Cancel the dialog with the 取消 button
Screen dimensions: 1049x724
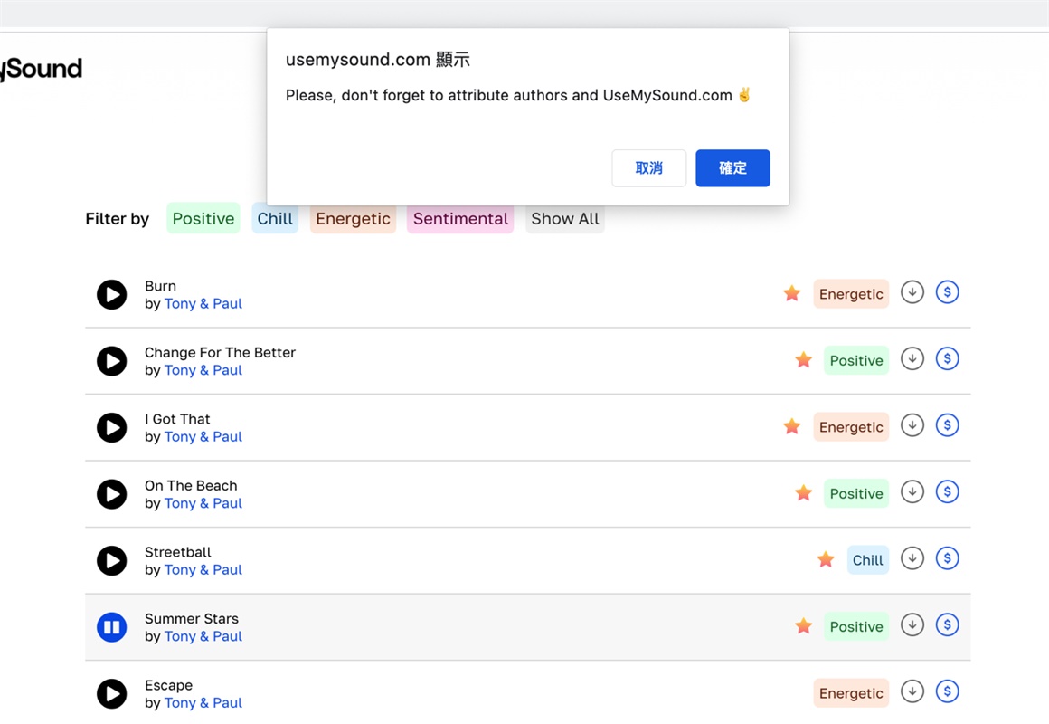point(648,168)
